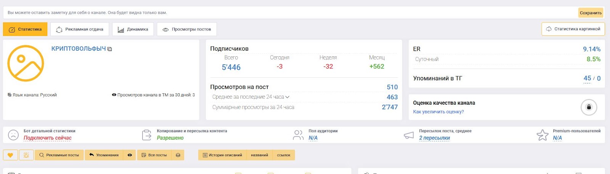Open Упоминания button
The width and height of the screenshot is (610, 174).
click(104, 155)
